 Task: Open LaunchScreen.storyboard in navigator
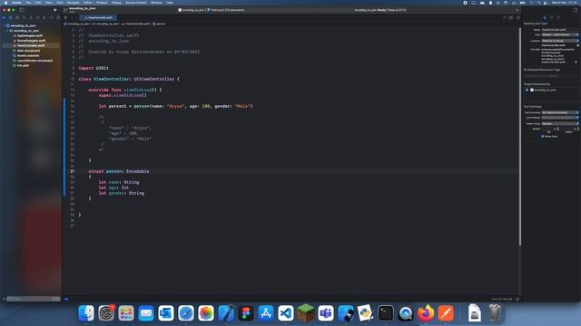coord(34,61)
